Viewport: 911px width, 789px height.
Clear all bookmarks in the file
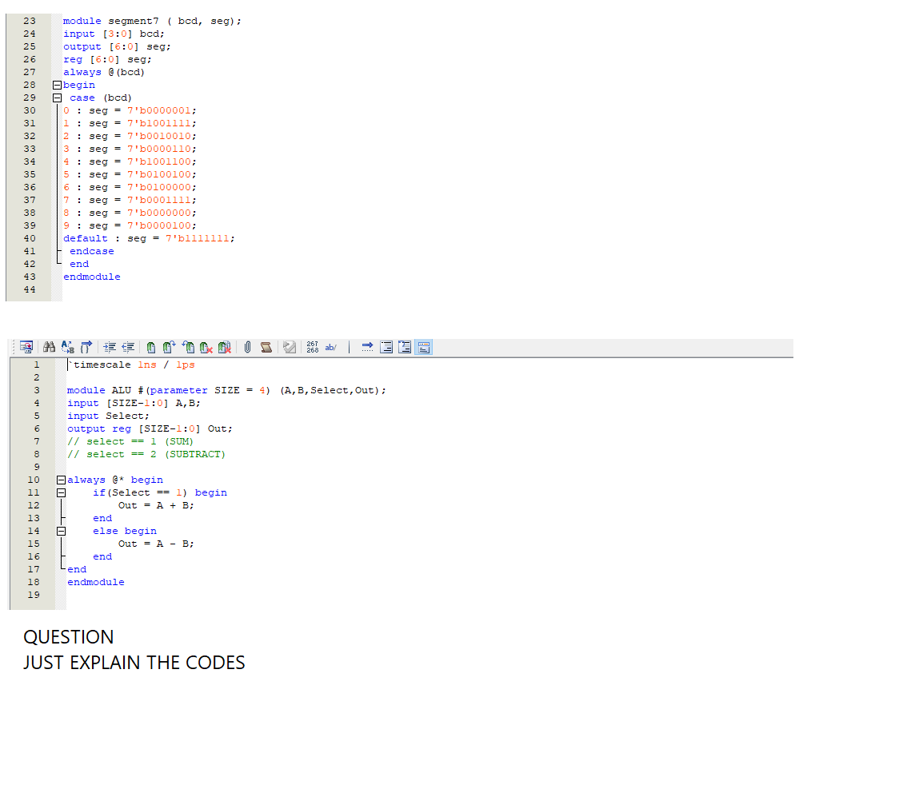tap(225, 347)
